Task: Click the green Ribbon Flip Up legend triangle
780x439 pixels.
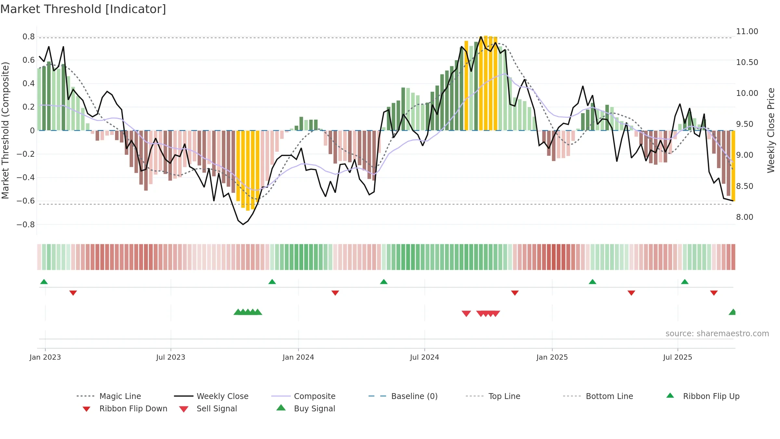Action: [670, 395]
